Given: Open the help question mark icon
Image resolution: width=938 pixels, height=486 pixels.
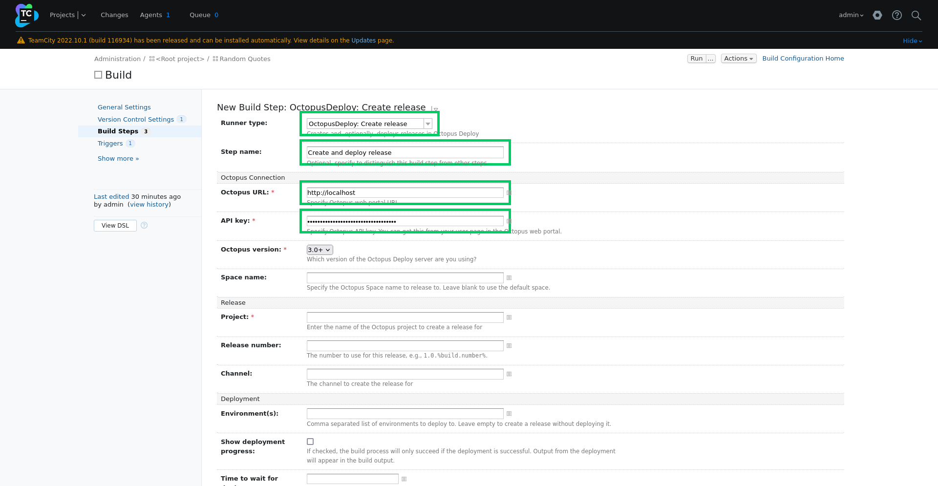Looking at the screenshot, I should point(897,15).
